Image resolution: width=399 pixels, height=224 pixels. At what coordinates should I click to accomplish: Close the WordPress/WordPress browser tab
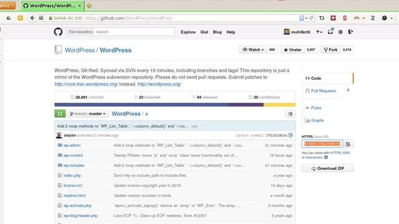pyautogui.click(x=80, y=6)
